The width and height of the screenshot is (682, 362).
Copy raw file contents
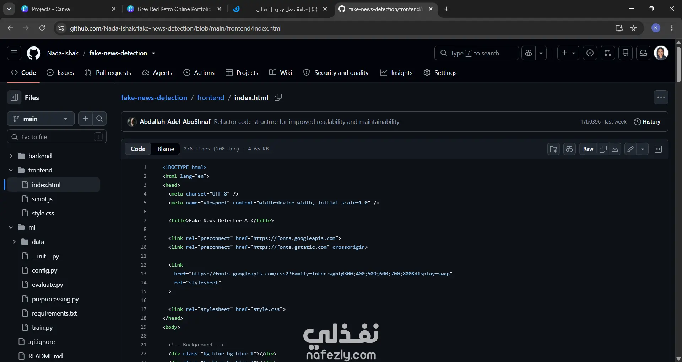[603, 149]
